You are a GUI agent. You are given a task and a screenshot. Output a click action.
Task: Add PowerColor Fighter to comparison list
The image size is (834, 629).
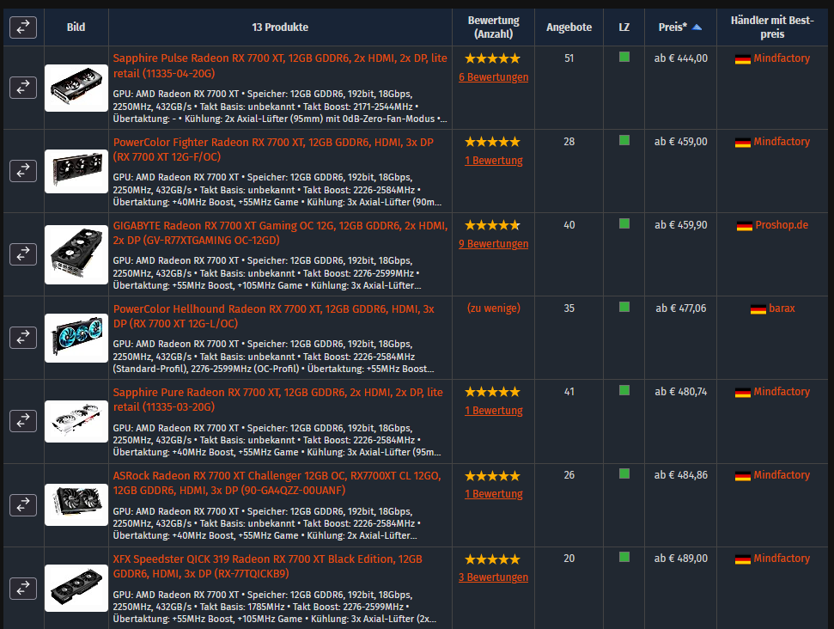coord(23,171)
